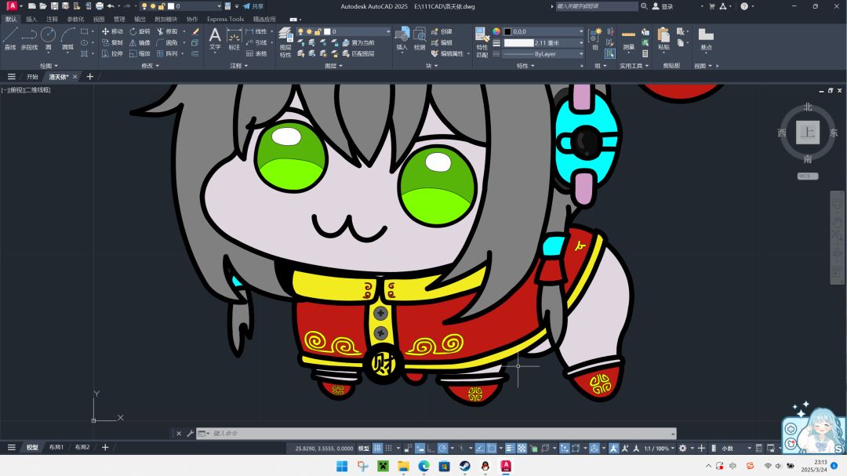Screen dimensions: 847x476
Task: Toggle dynamic input in status bar
Action: click(x=420, y=448)
